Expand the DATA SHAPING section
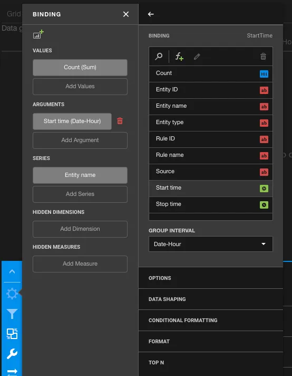 (x=211, y=299)
